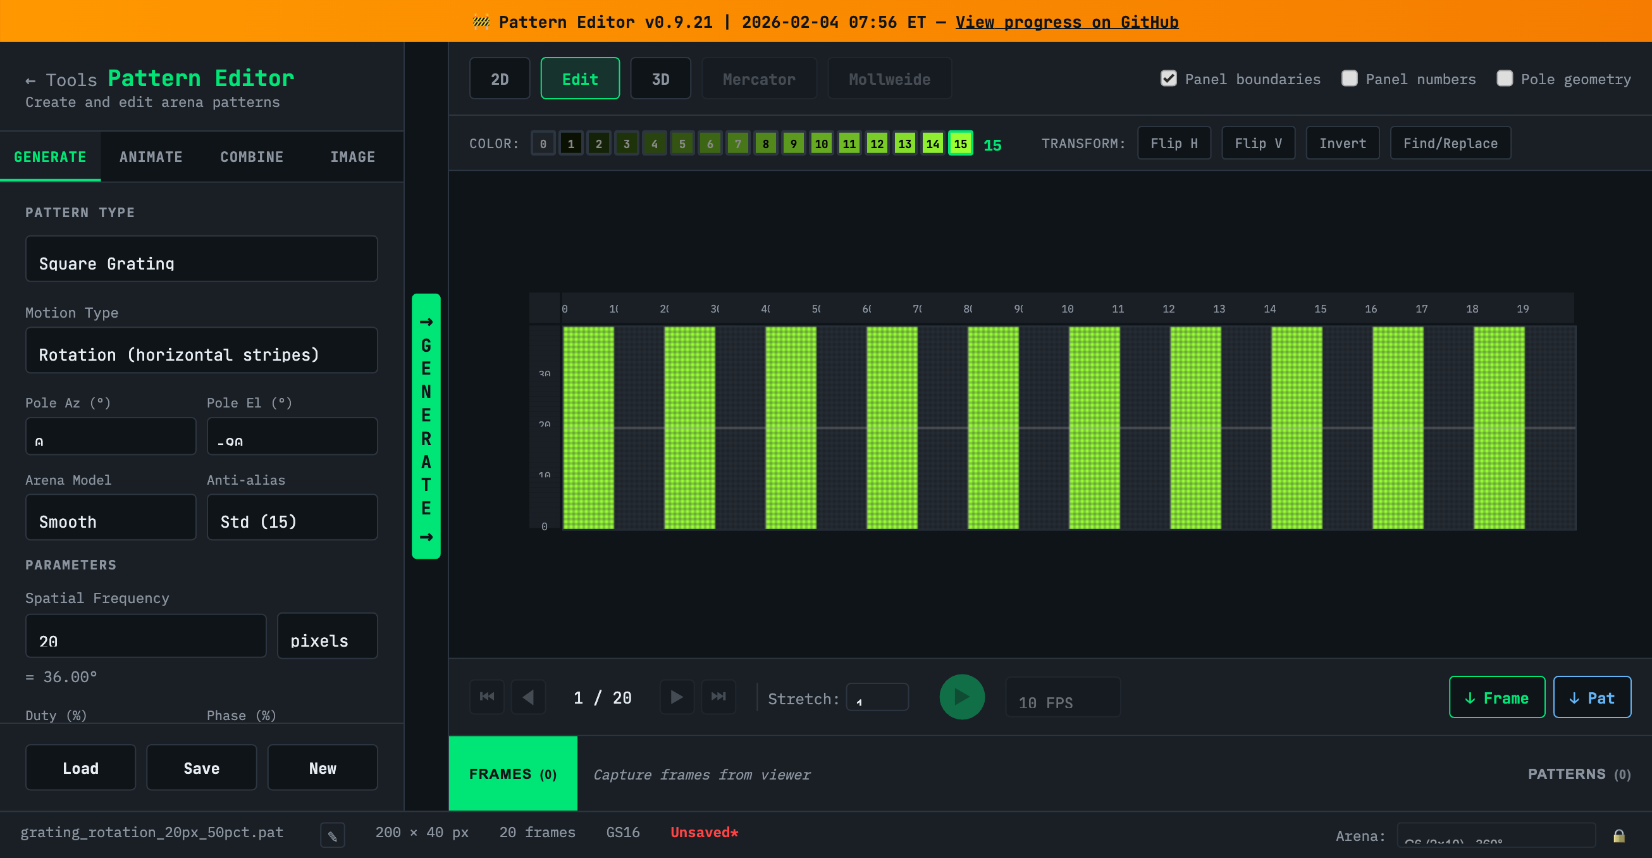Enable Panel numbers checkbox
1652x858 pixels.
pos(1349,78)
